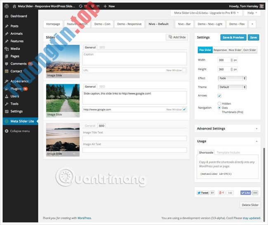Click the Add Slide button
Viewport: 268px width, 225px height.
click(177, 37)
